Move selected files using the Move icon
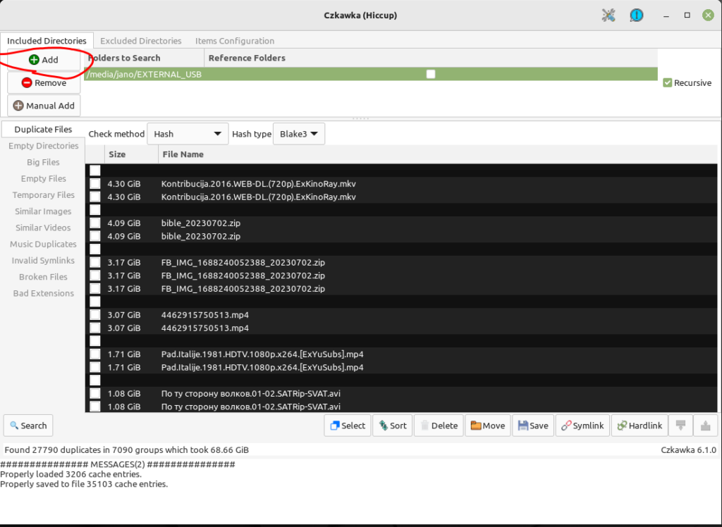Image resolution: width=722 pixels, height=527 pixels. click(487, 425)
